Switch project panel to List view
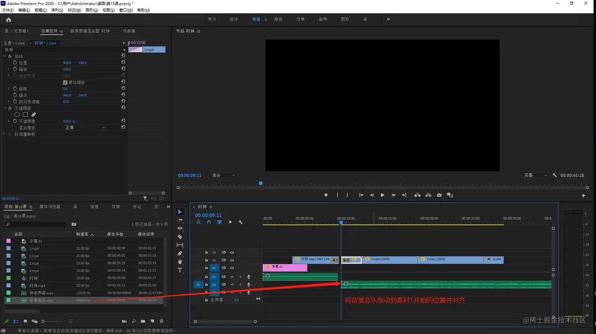The height and width of the screenshot is (334, 596). coord(16,321)
